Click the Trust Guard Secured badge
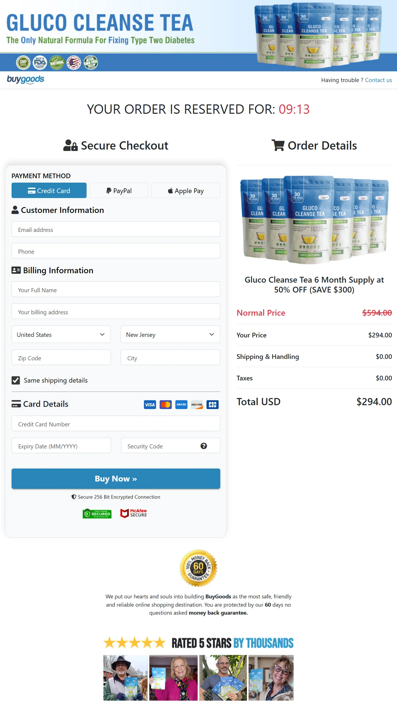 (x=97, y=513)
